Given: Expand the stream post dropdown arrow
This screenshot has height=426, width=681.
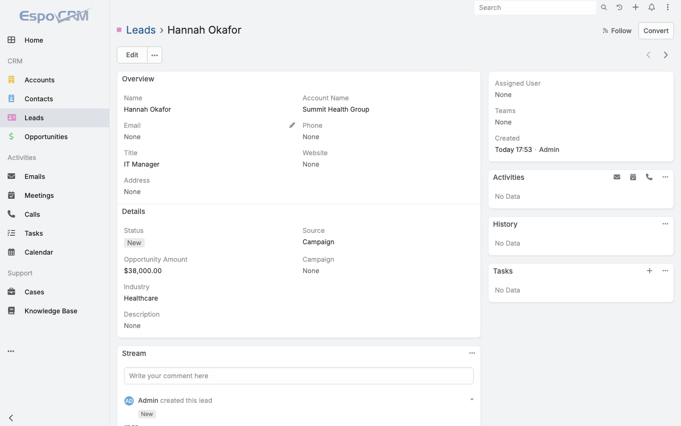Looking at the screenshot, I should 471,400.
